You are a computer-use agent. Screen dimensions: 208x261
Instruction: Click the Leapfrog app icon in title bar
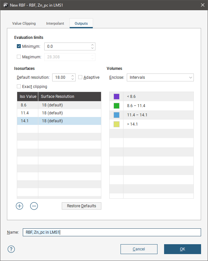(6, 5)
